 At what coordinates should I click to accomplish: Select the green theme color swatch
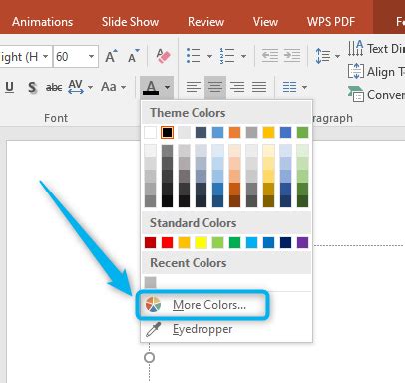pyautogui.click(x=302, y=133)
